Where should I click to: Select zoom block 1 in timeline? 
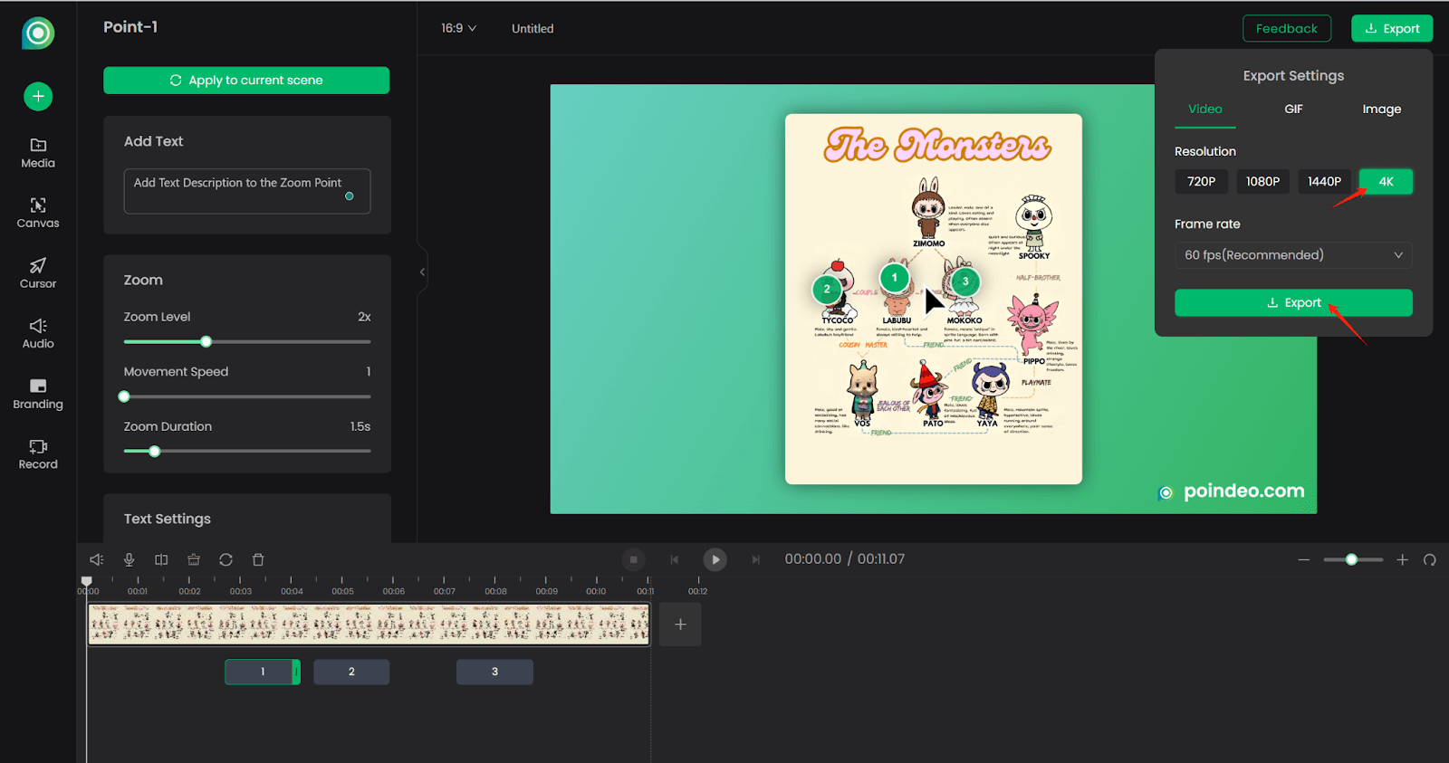263,672
